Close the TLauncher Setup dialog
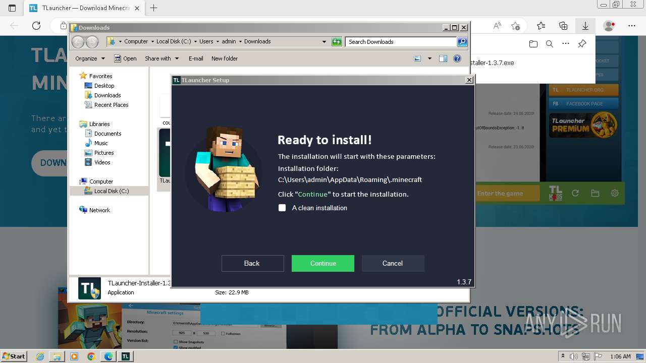This screenshot has width=646, height=363. (469, 80)
